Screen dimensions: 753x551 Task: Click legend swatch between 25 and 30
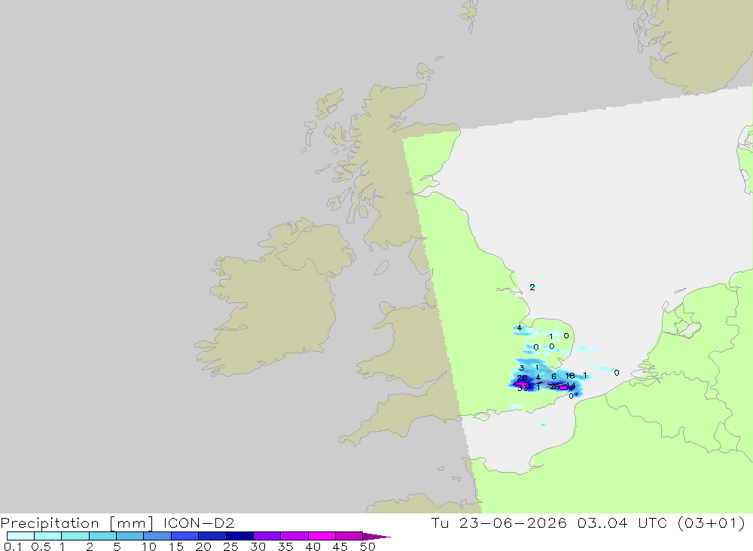coord(239,536)
